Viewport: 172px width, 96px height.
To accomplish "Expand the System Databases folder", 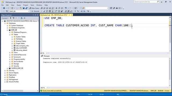I will (7, 26).
